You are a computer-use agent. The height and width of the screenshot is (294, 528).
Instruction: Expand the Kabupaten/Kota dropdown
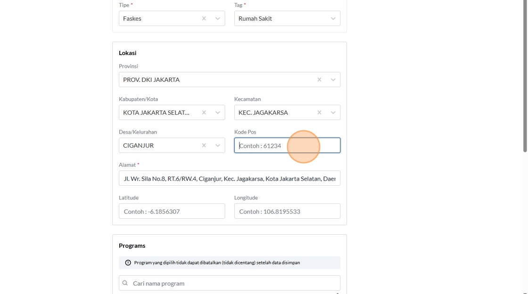pos(218,112)
